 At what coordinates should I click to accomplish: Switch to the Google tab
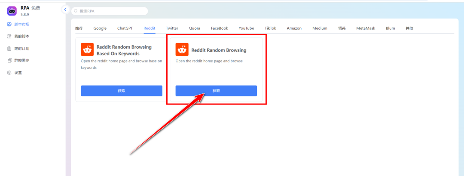click(100, 28)
